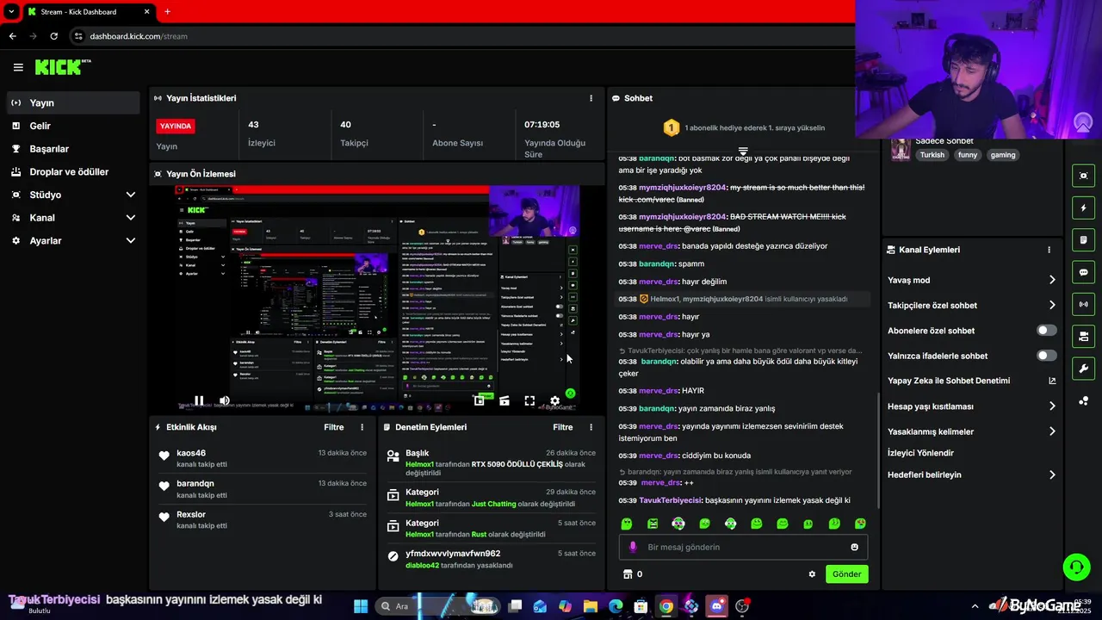Click username merve_drs on the HAYIR message

click(659, 391)
